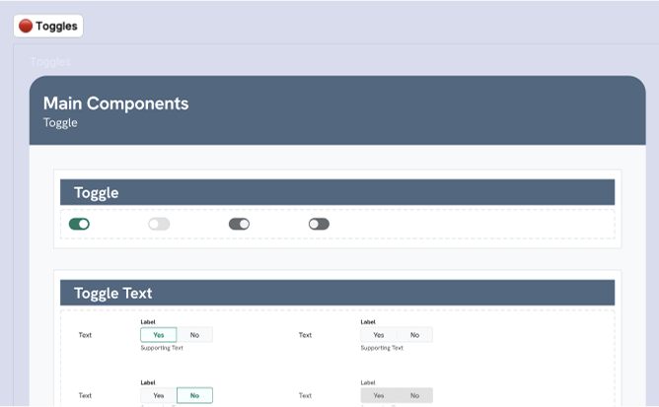Select the highlighted green Yes option
The image size is (659, 407).
[159, 335]
